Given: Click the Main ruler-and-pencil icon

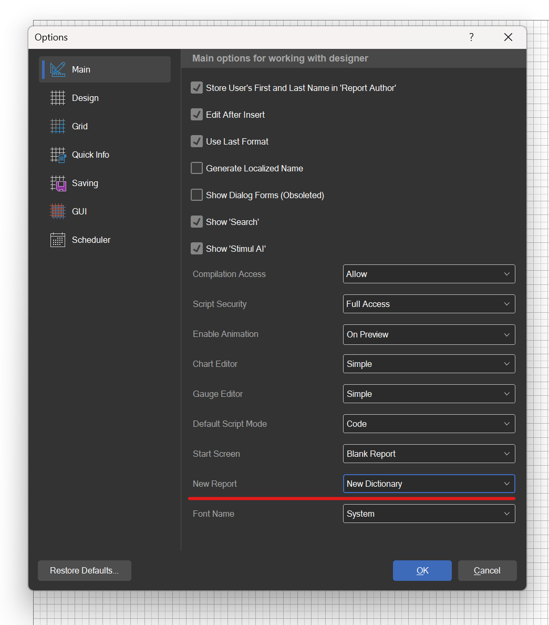Looking at the screenshot, I should tap(58, 69).
